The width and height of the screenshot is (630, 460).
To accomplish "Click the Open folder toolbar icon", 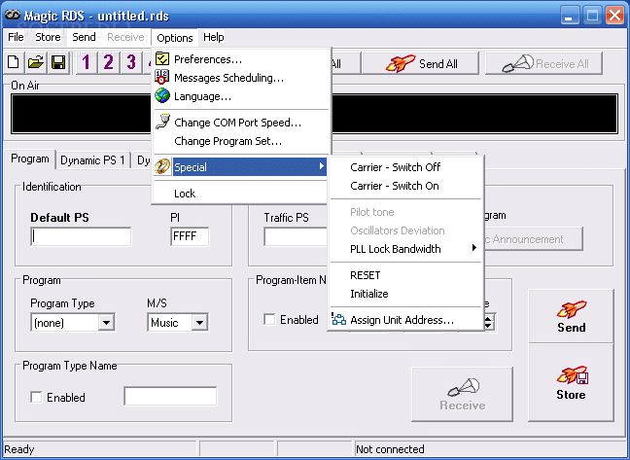I will (36, 62).
